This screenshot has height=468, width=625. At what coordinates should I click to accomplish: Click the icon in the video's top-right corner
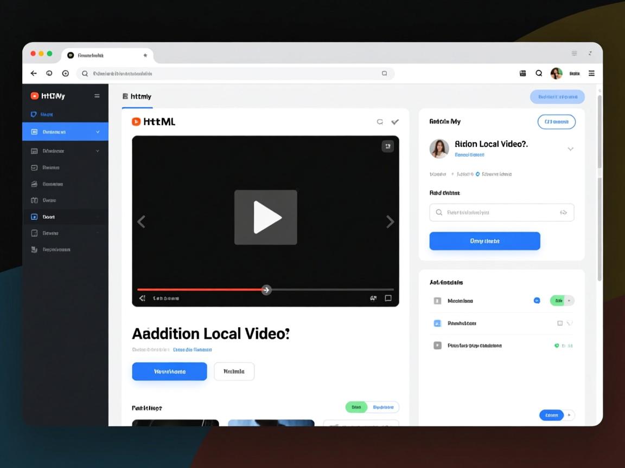pos(387,146)
